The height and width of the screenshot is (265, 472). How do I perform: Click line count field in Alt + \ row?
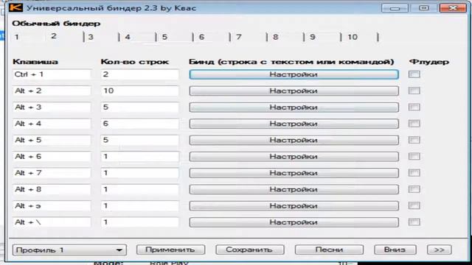tap(139, 222)
